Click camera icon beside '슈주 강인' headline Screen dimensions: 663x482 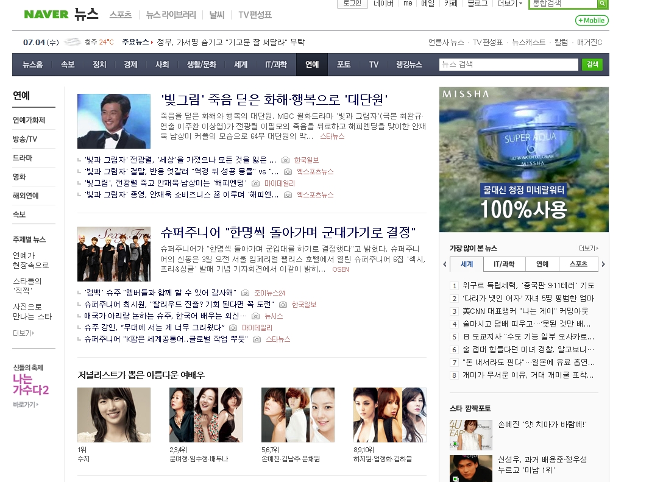pyautogui.click(x=233, y=328)
